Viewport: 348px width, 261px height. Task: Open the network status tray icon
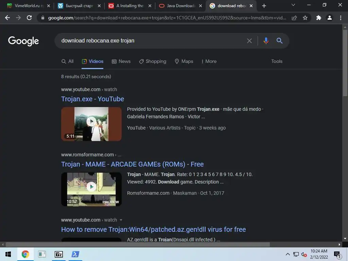[x=296, y=254]
